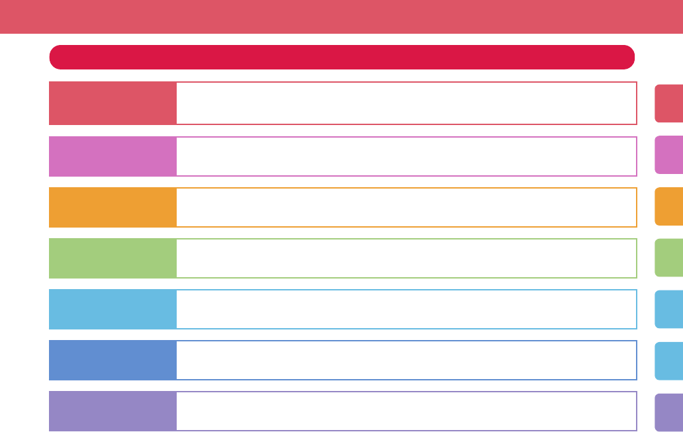Click the crimson rounded title bar
The width and height of the screenshot is (683, 432).
click(342, 57)
